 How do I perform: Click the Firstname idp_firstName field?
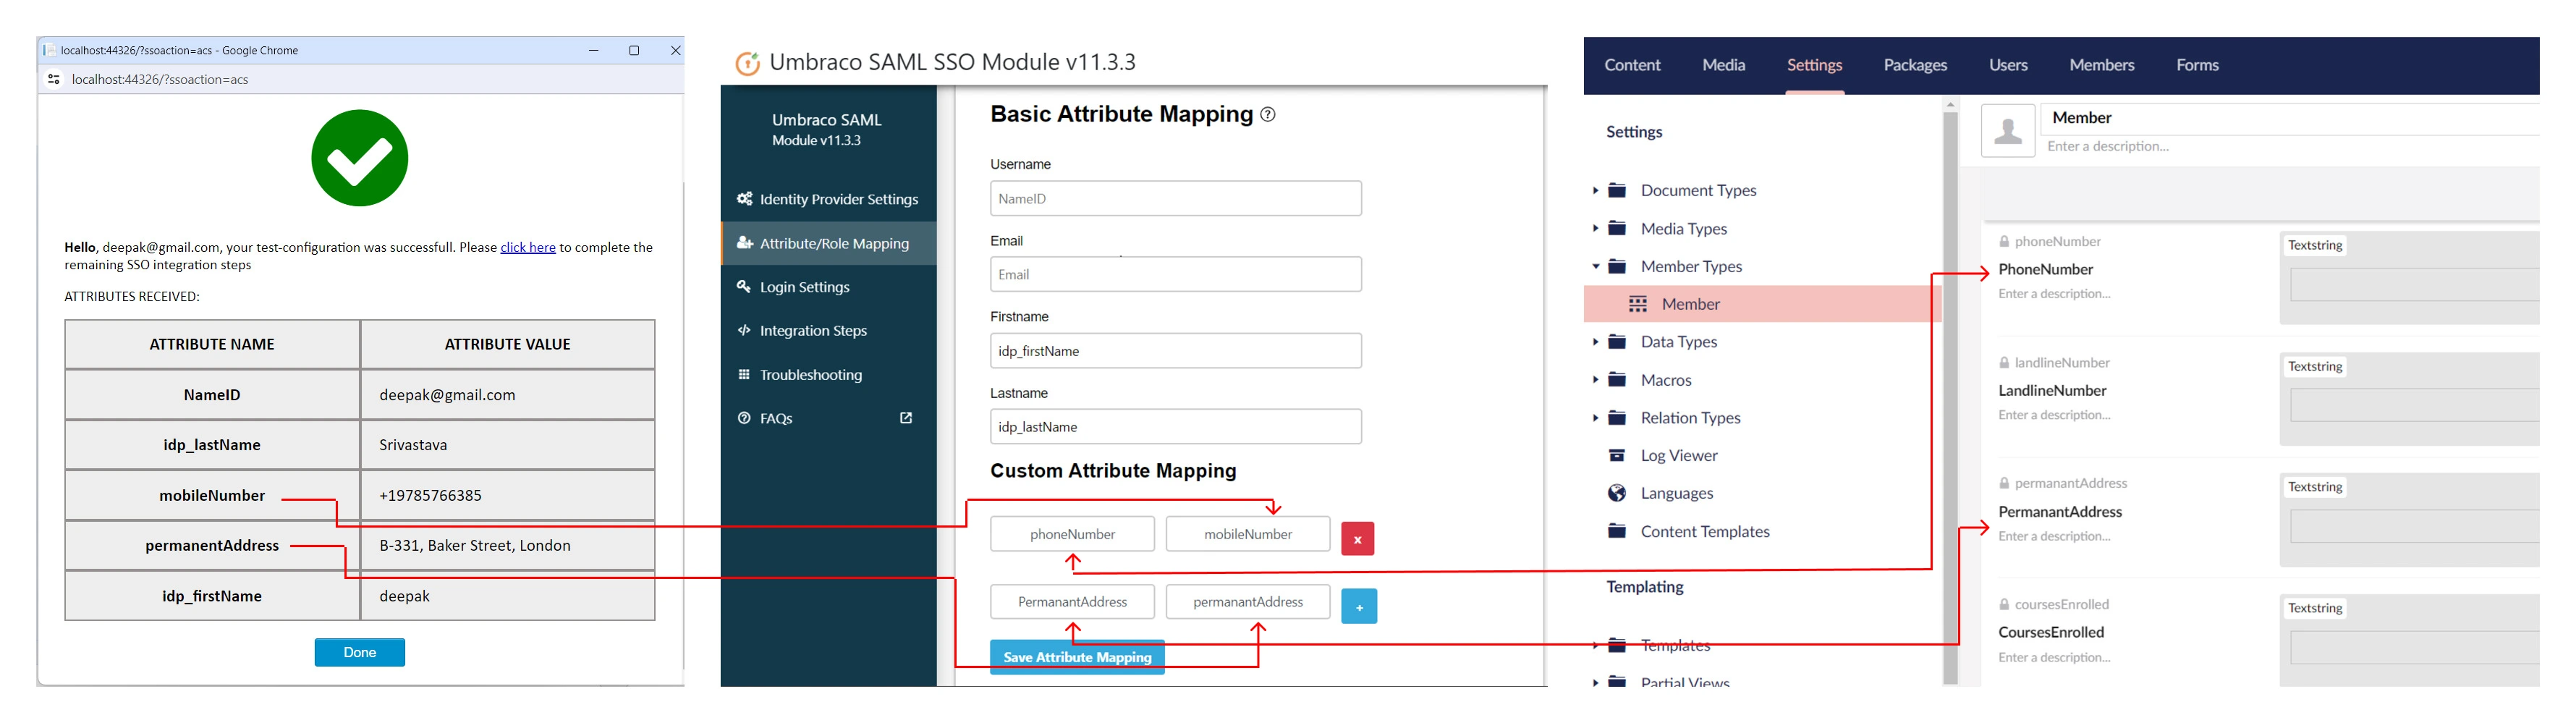1175,351
